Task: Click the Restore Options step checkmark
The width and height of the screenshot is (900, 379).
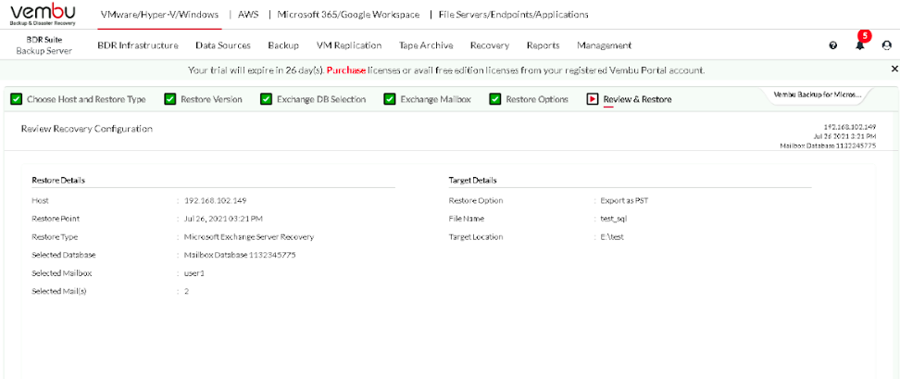Action: [x=494, y=99]
